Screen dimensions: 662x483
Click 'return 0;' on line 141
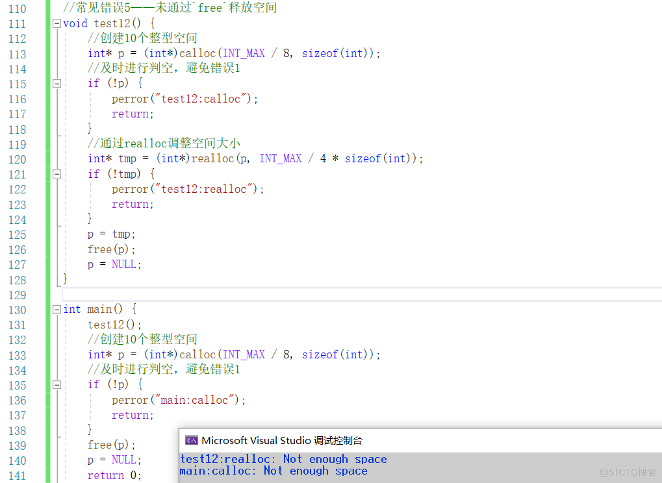(x=114, y=475)
